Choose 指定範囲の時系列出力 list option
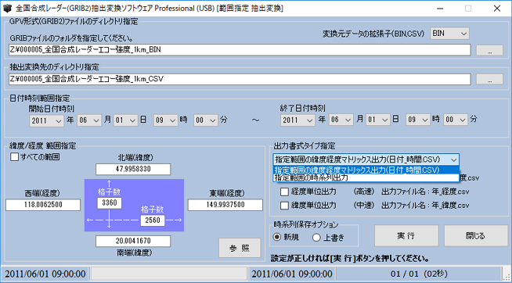 (366, 177)
